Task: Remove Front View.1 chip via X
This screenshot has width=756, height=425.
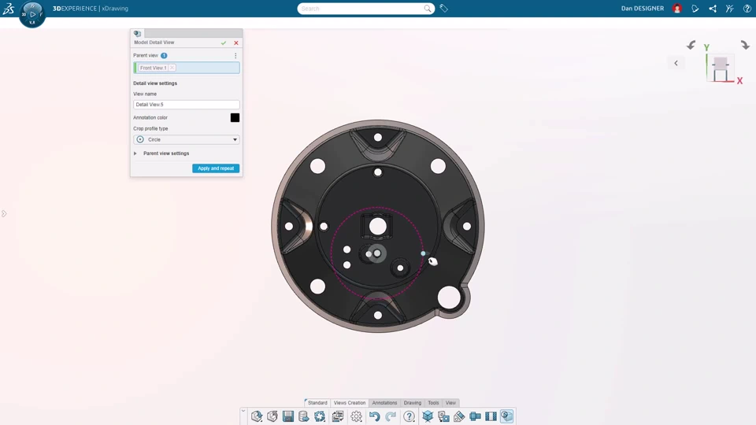Action: click(172, 68)
